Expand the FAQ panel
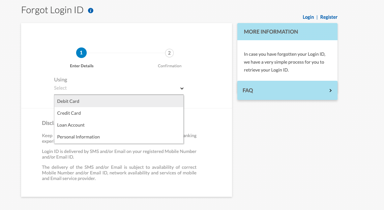Image resolution: width=384 pixels, height=210 pixels. click(x=287, y=90)
